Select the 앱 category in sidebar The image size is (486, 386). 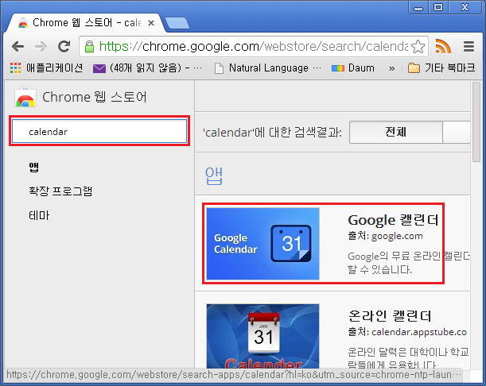33,167
